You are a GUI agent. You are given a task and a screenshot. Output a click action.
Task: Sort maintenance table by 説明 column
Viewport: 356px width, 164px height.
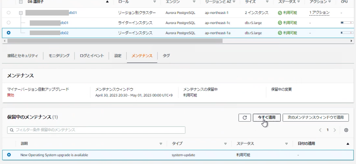tap(161, 144)
